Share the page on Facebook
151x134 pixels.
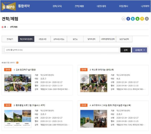tap(128, 19)
